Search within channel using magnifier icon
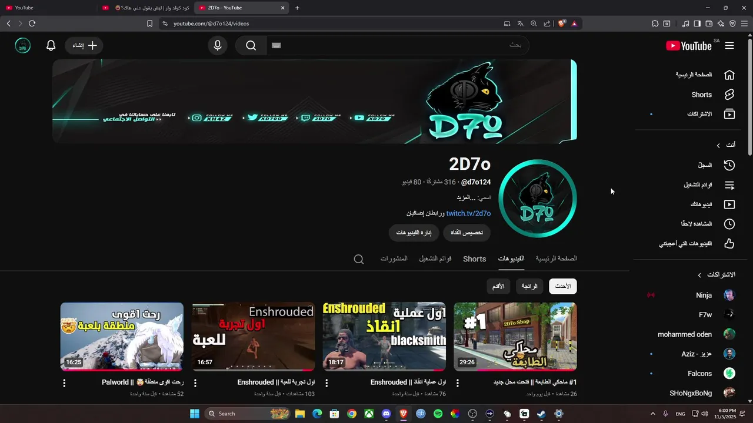 (x=359, y=259)
